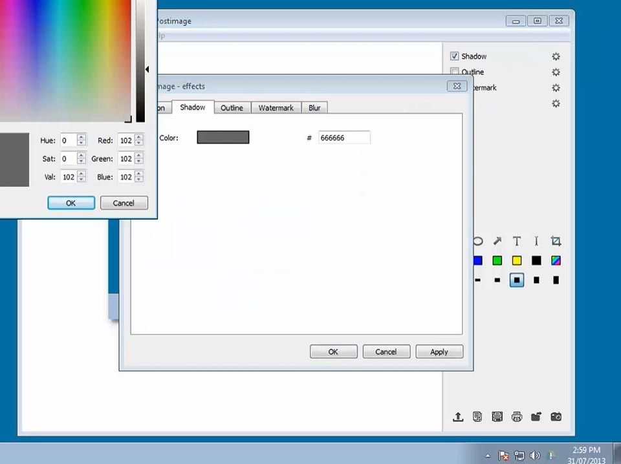Click the gray color preview box

[x=14, y=160]
